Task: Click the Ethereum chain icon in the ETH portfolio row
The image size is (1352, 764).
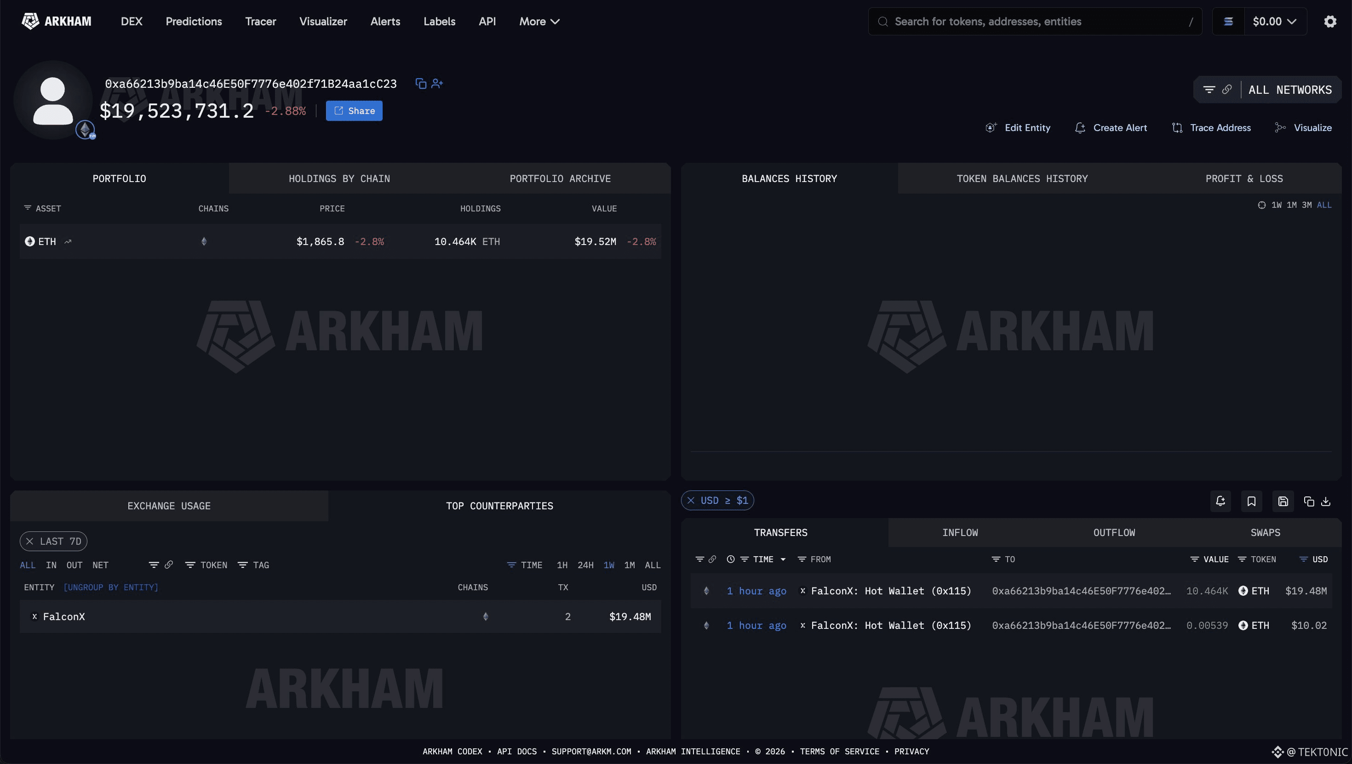Action: coord(204,241)
